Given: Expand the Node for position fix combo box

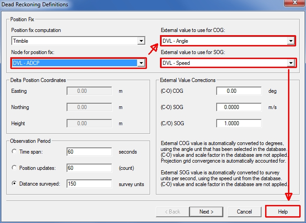Looking at the screenshot, I should click(78, 63).
